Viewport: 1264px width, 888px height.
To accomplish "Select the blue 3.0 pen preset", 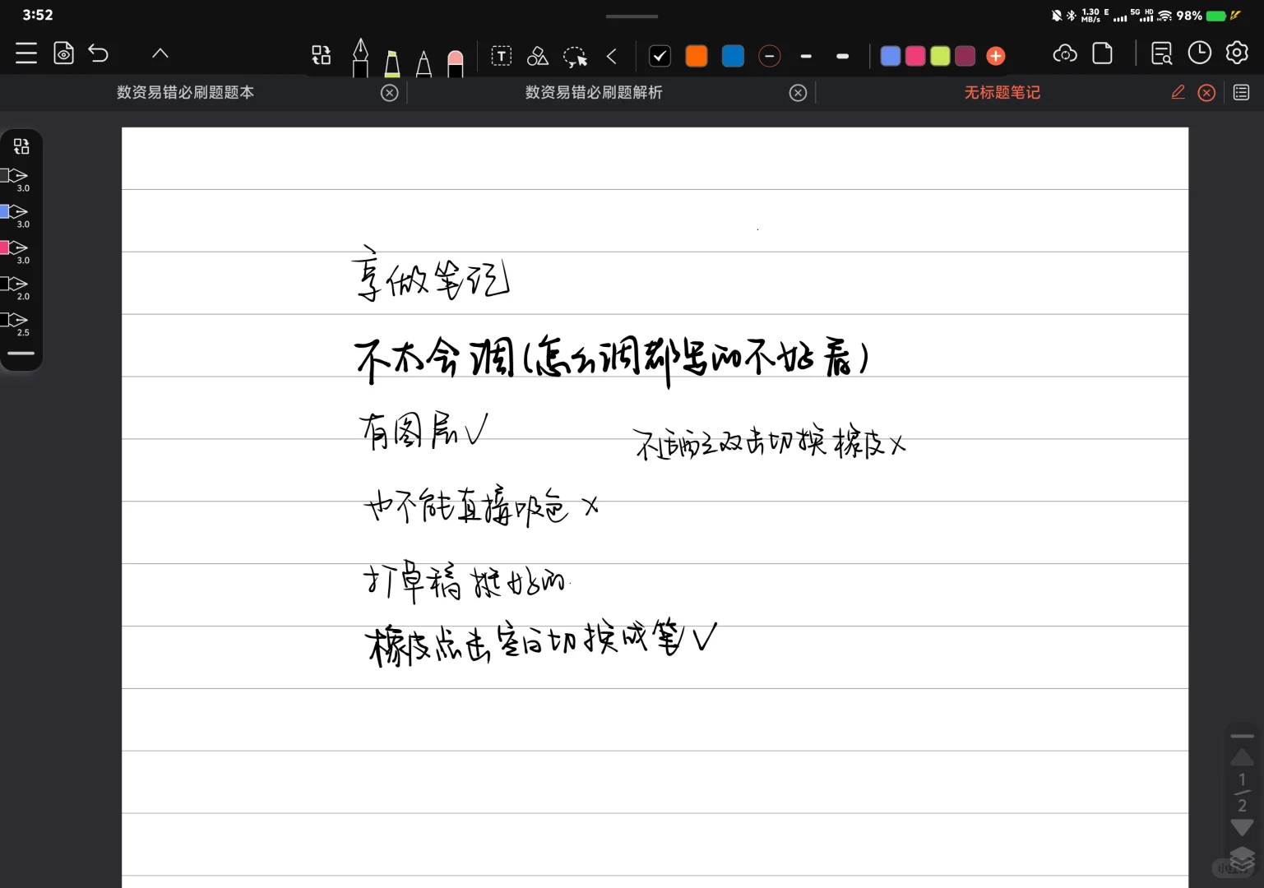I will 16,212.
